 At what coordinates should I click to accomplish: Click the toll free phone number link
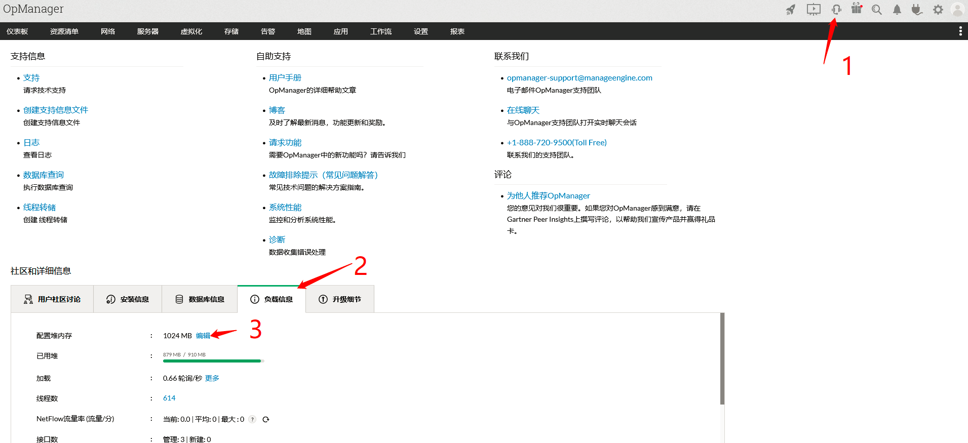[x=557, y=143]
